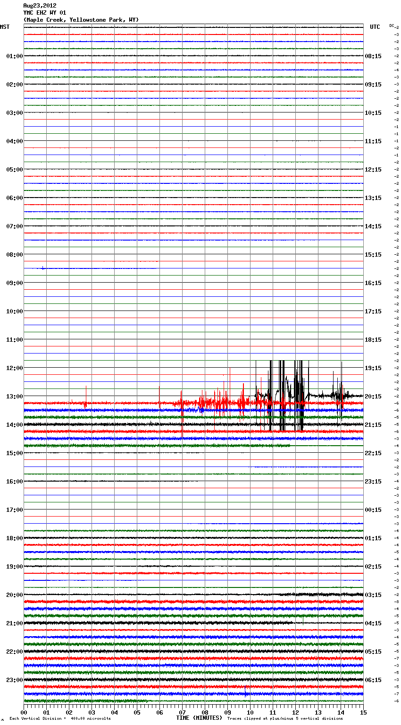This screenshot has width=401, height=725.
Task: Click the MST time label "02:00"
Action: [14, 85]
